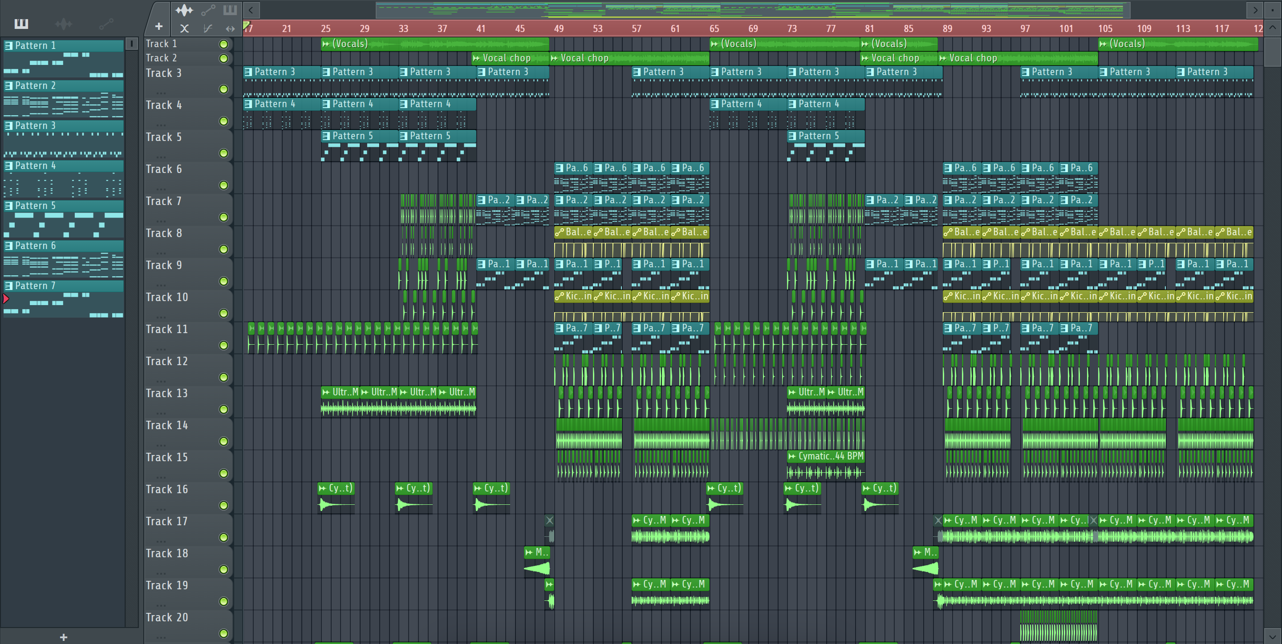Show automation clips in the picker panel
The height and width of the screenshot is (644, 1282).
pos(106,24)
